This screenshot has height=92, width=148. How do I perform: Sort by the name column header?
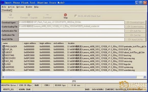(12, 43)
